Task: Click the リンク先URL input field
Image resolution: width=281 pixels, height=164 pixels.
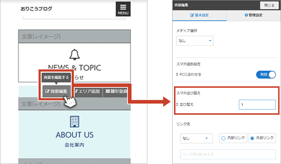Action: pyautogui.click(x=228, y=154)
